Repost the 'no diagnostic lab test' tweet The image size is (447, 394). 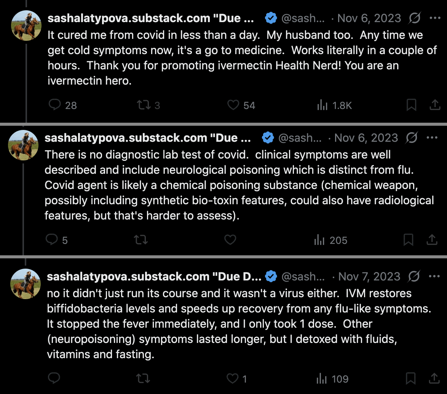[x=140, y=240]
